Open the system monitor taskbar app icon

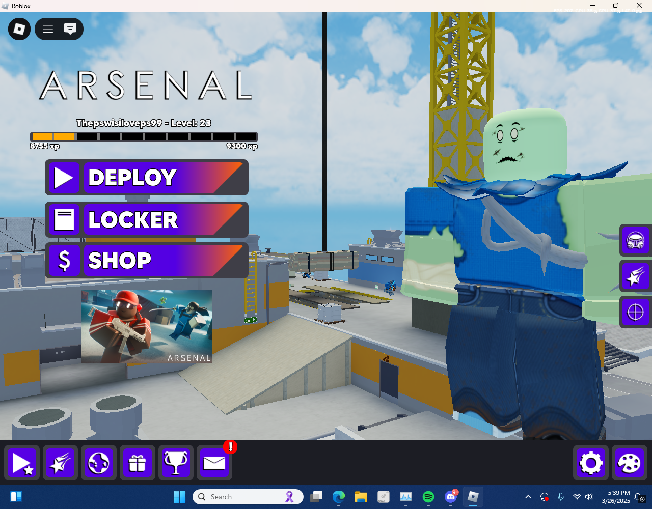coord(406,497)
